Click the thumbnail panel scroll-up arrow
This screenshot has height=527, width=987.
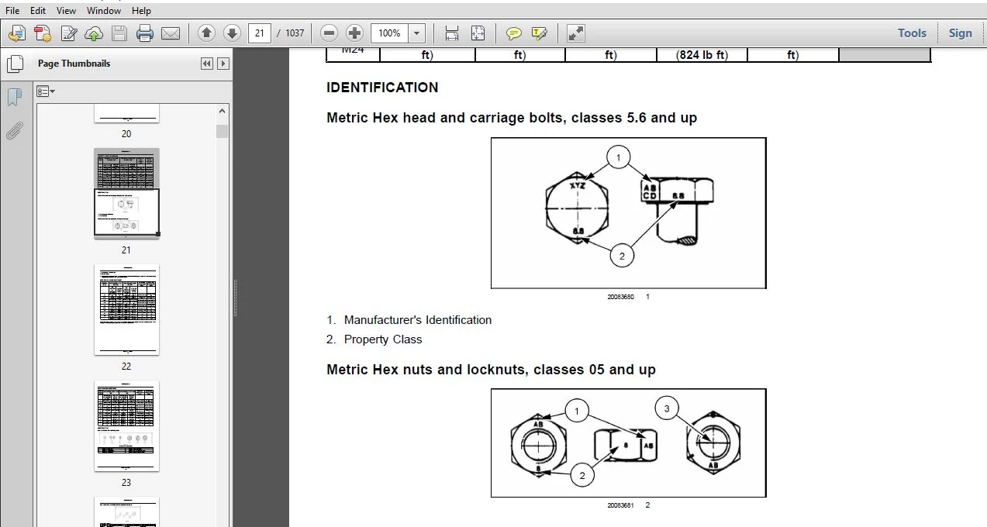[223, 111]
